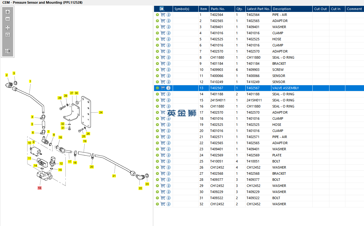Click the single-square fit view icon
This screenshot has height=226, width=364.
(x=8, y=35)
